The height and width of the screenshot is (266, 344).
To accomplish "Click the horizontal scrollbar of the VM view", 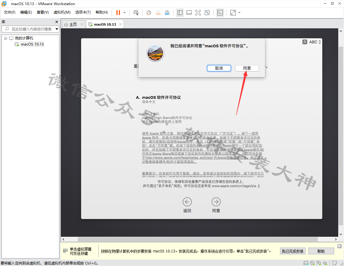I will 198,239.
